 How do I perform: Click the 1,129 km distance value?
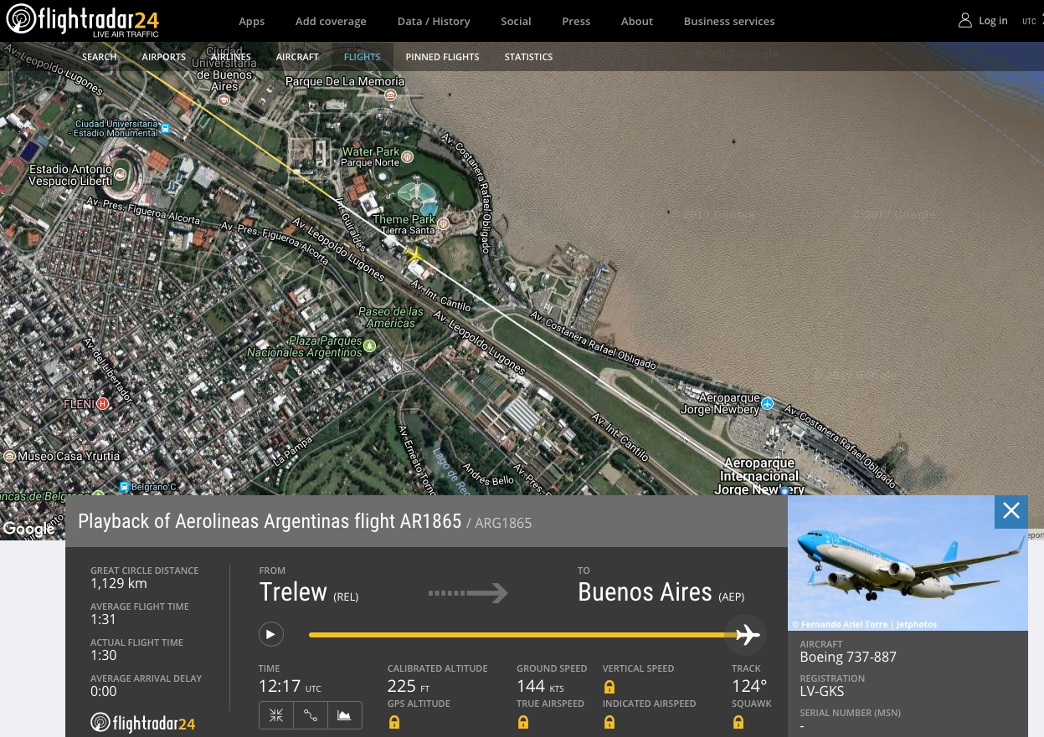tap(119, 583)
